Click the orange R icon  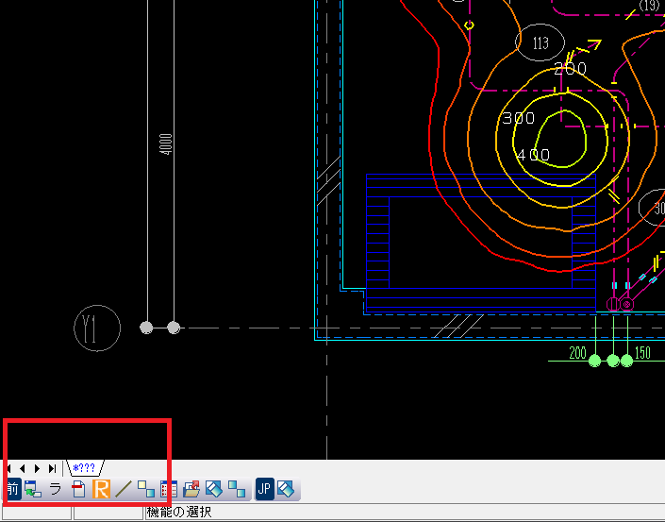pos(101,489)
